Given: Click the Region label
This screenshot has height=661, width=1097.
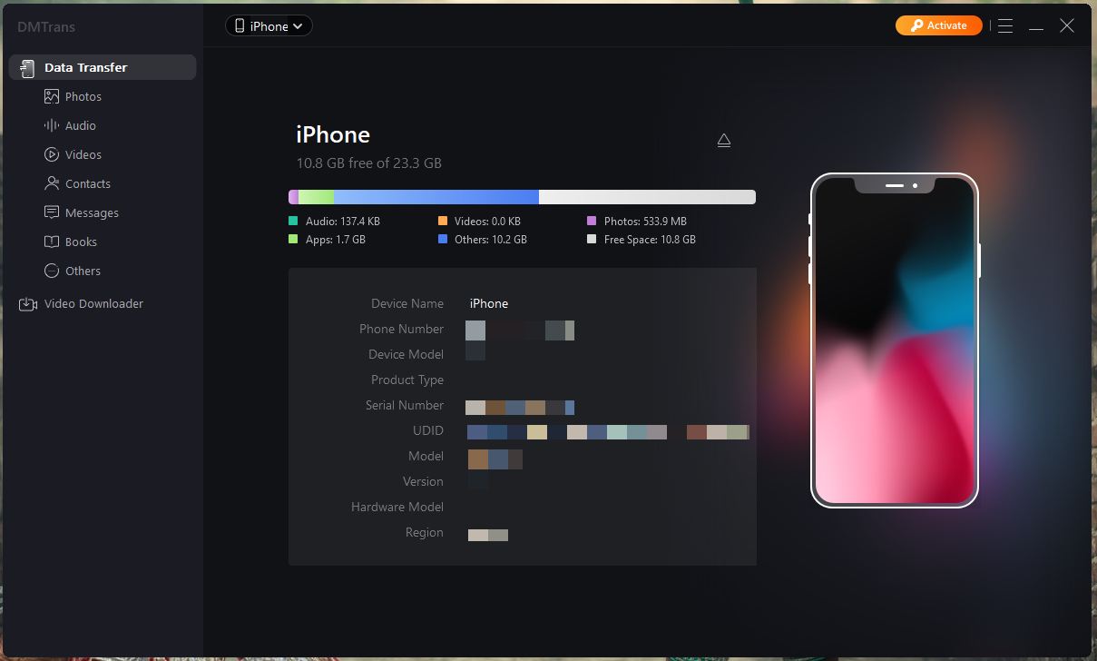Looking at the screenshot, I should tap(425, 532).
